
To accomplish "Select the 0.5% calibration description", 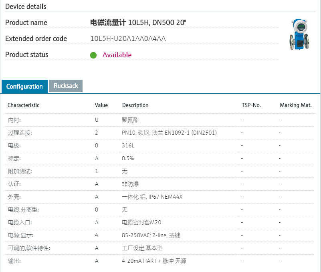I will coord(128,158).
